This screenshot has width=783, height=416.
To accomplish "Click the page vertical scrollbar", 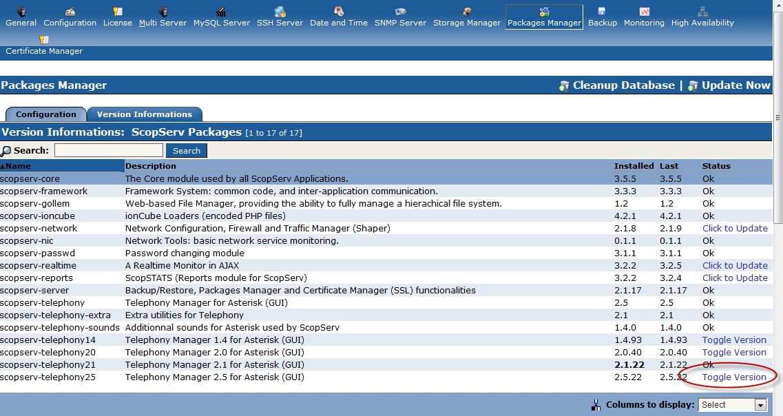I will [778, 118].
